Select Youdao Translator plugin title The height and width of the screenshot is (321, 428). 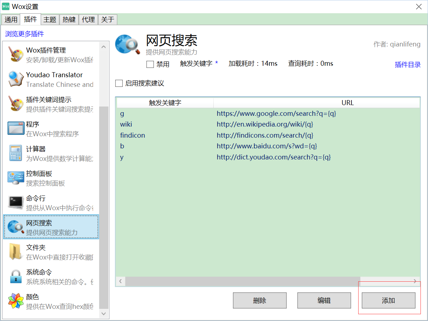[x=54, y=75]
